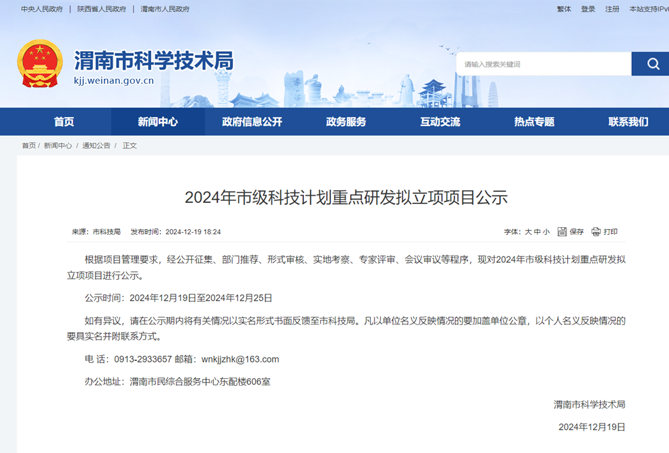Select 互动交流 in navigation bar
This screenshot has height=453, width=669.
coord(440,122)
